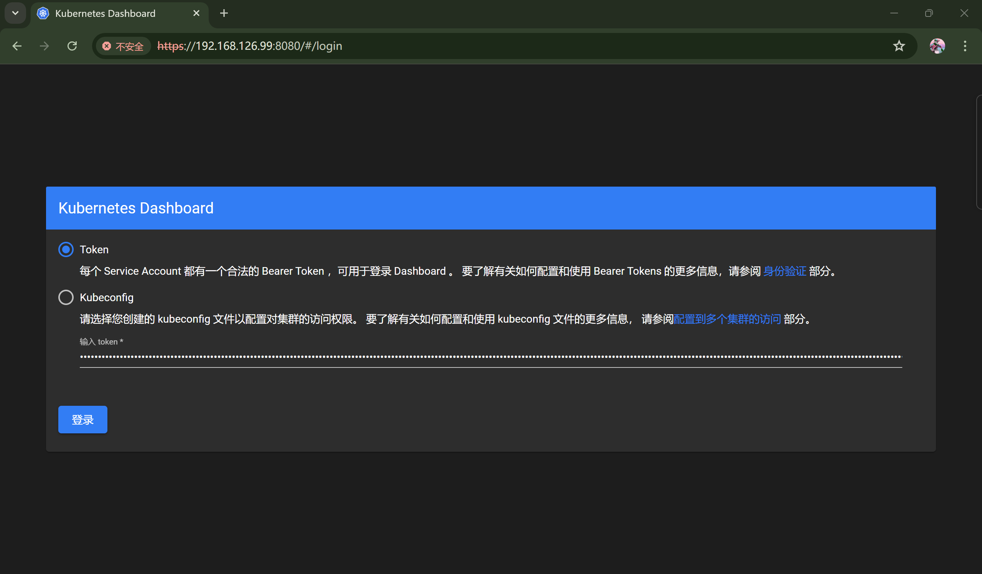Expand the tab search dropdown arrow
Viewport: 982px width, 574px height.
click(x=15, y=13)
